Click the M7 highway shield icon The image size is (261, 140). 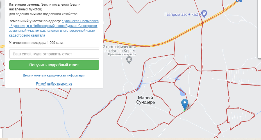pyautogui.click(x=239, y=1)
